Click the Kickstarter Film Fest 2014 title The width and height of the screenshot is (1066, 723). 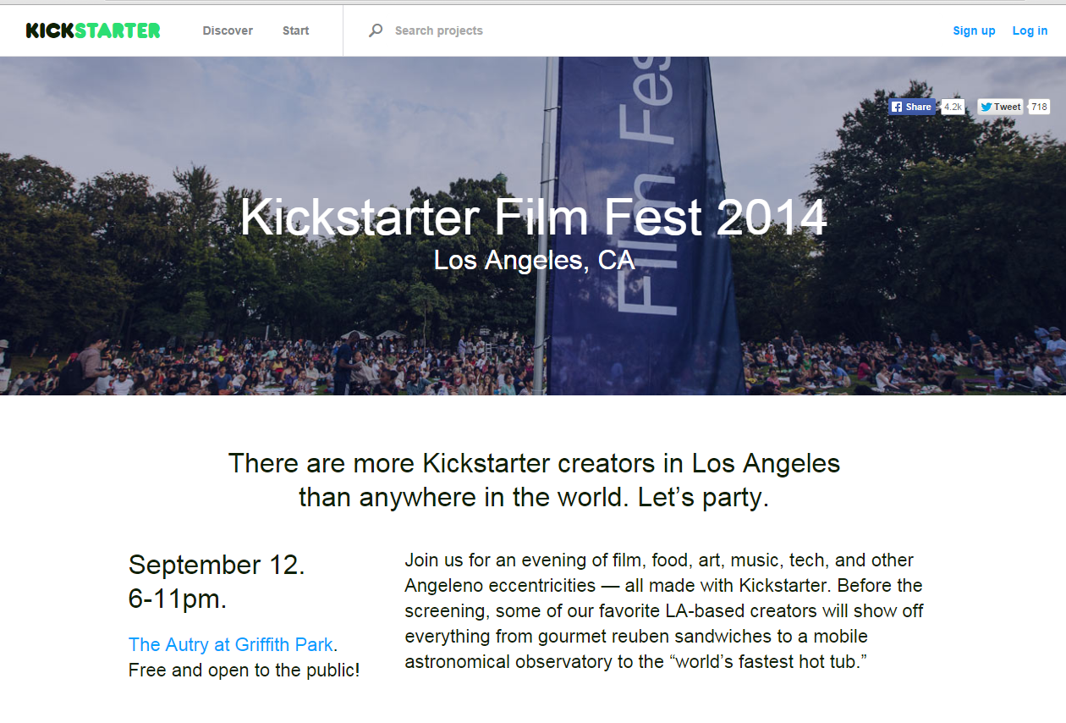pyautogui.click(x=533, y=217)
